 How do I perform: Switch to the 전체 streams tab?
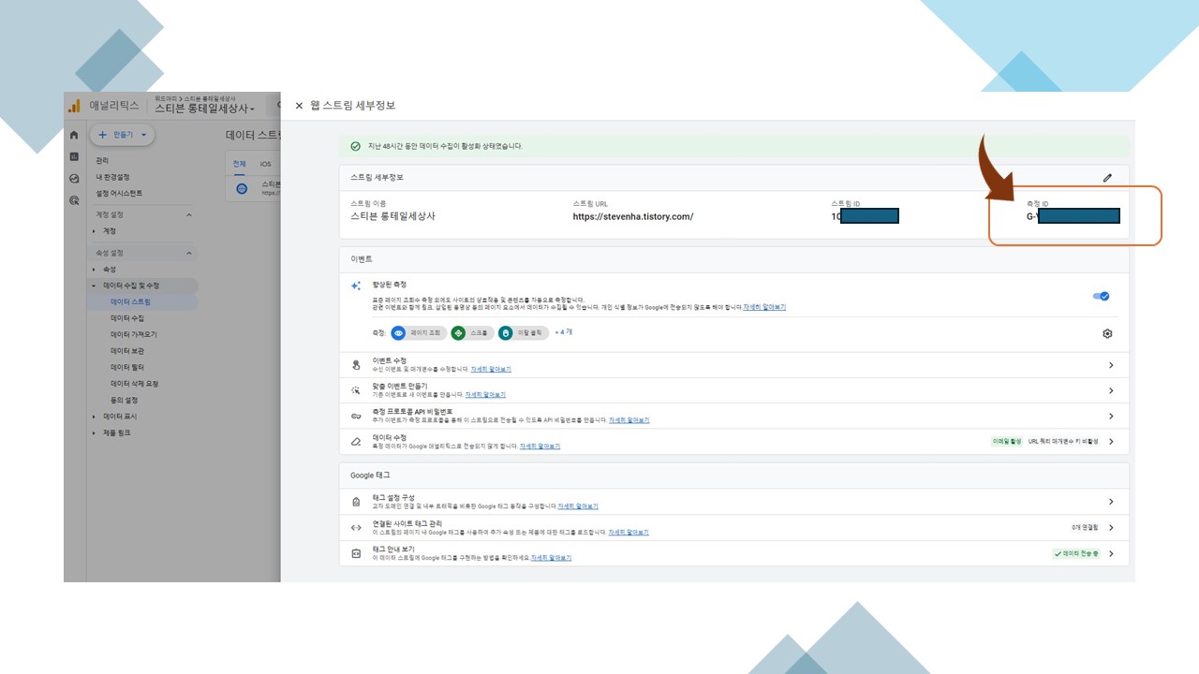coord(239,164)
